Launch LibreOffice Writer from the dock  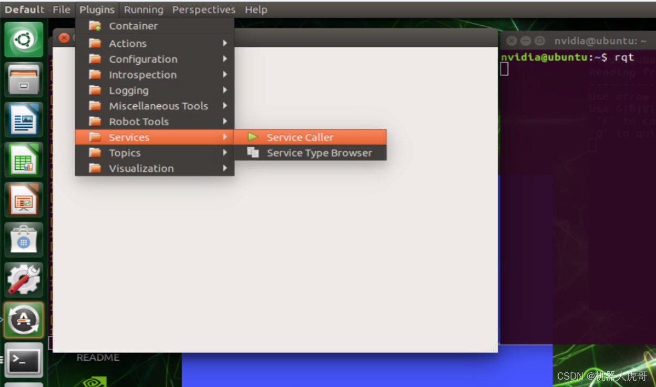[x=23, y=119]
